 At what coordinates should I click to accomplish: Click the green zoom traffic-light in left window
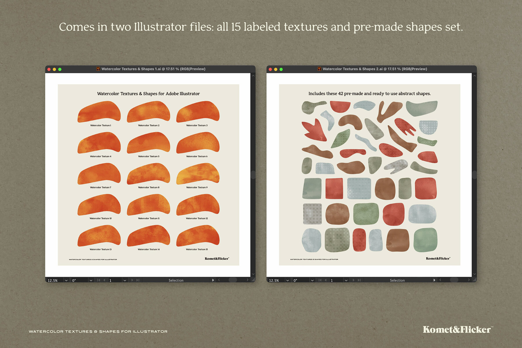[60, 69]
